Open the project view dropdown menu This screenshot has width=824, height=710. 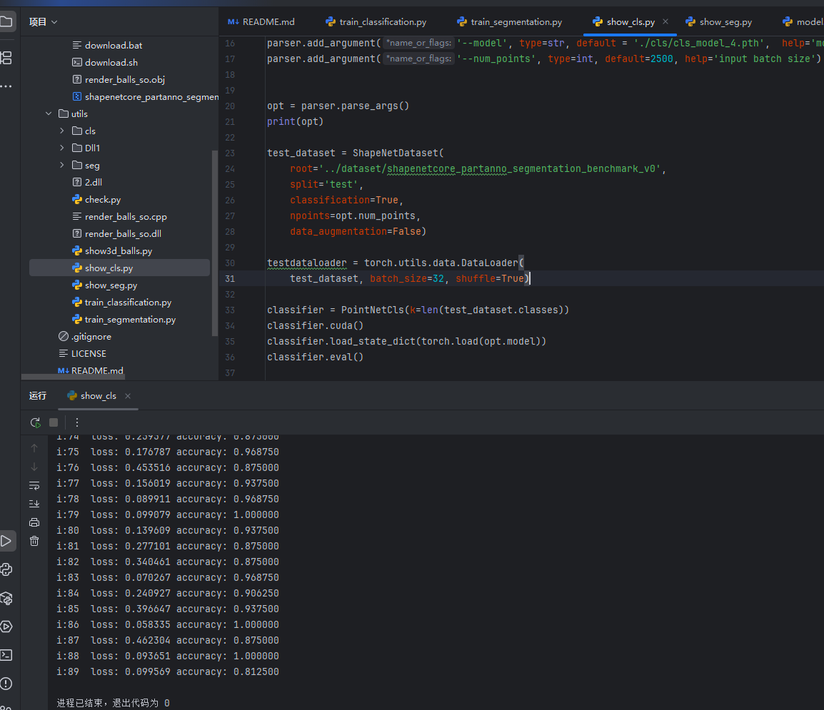pos(43,21)
